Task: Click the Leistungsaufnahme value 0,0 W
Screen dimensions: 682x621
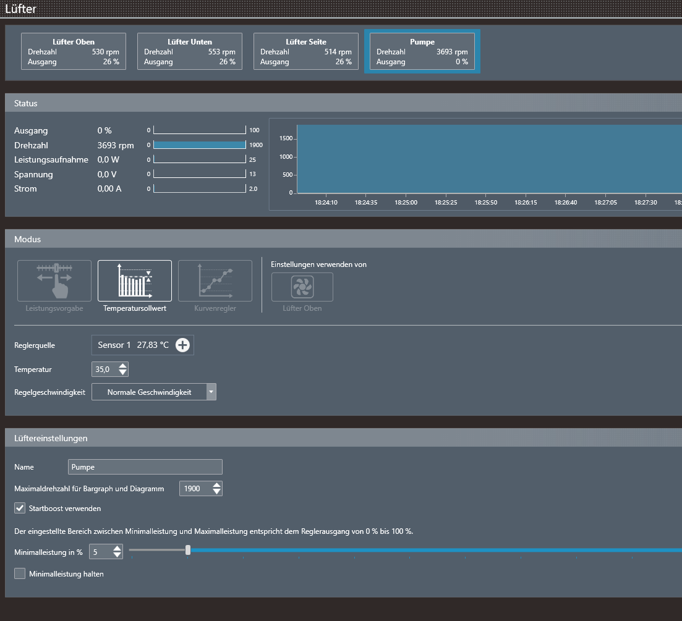Action: (108, 159)
